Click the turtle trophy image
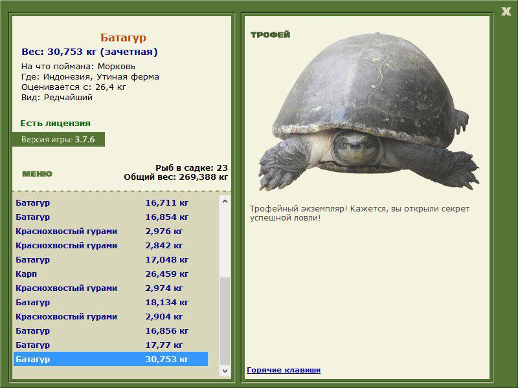The image size is (518, 388). click(x=368, y=111)
